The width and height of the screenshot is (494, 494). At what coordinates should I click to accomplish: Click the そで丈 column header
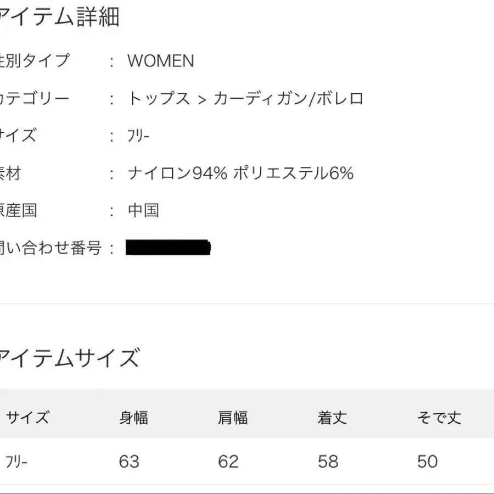click(439, 418)
